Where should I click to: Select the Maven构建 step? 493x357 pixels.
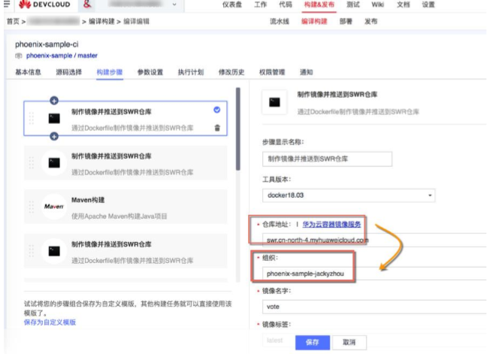(126, 207)
